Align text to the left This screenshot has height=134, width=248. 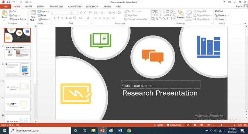tap(96, 18)
